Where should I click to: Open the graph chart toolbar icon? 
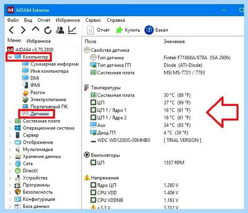[72, 30]
